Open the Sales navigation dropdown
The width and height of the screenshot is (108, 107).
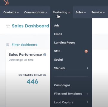pyautogui.click(x=81, y=12)
